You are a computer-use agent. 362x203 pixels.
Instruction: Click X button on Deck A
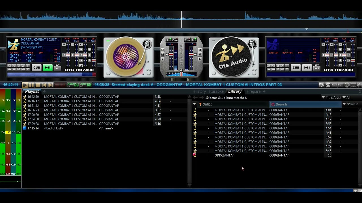point(23,66)
